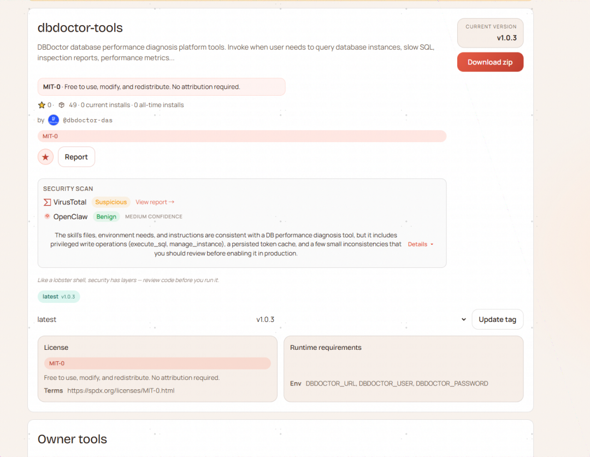Click the dbdoctor-das author avatar
The height and width of the screenshot is (457, 590).
pyautogui.click(x=54, y=120)
